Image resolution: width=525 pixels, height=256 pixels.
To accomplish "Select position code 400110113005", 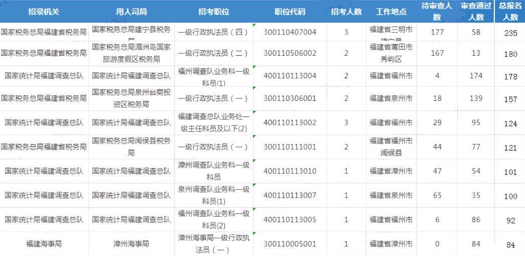I will 290,220.
